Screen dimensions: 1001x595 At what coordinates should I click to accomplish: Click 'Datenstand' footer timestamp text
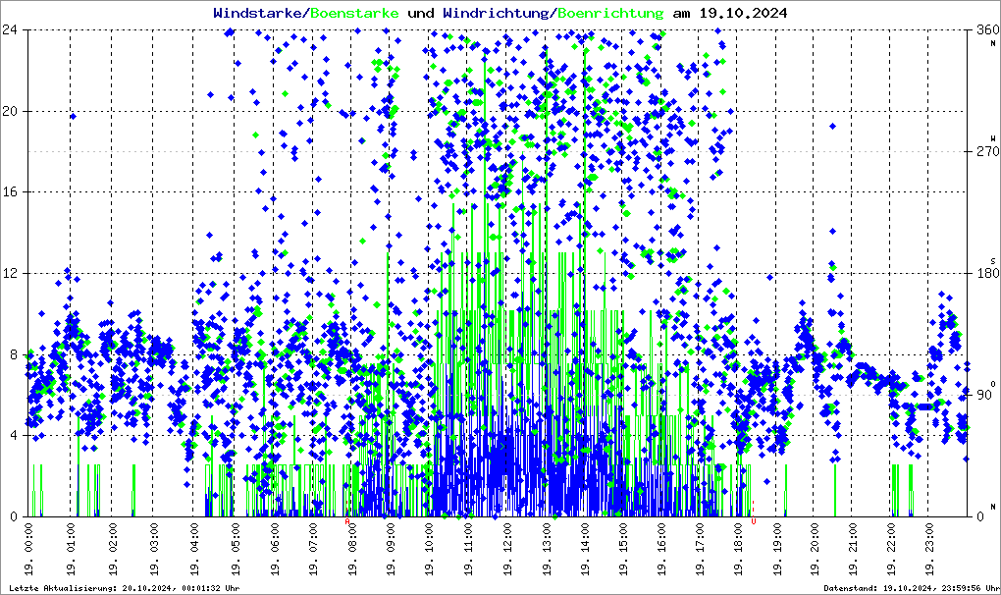912,588
